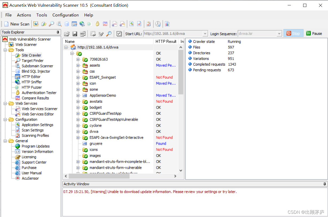Open Site Crawler from main toolbar icon

44,24
